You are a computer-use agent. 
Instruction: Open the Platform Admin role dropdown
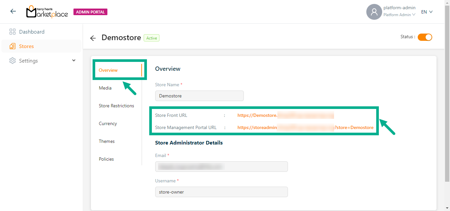click(399, 15)
